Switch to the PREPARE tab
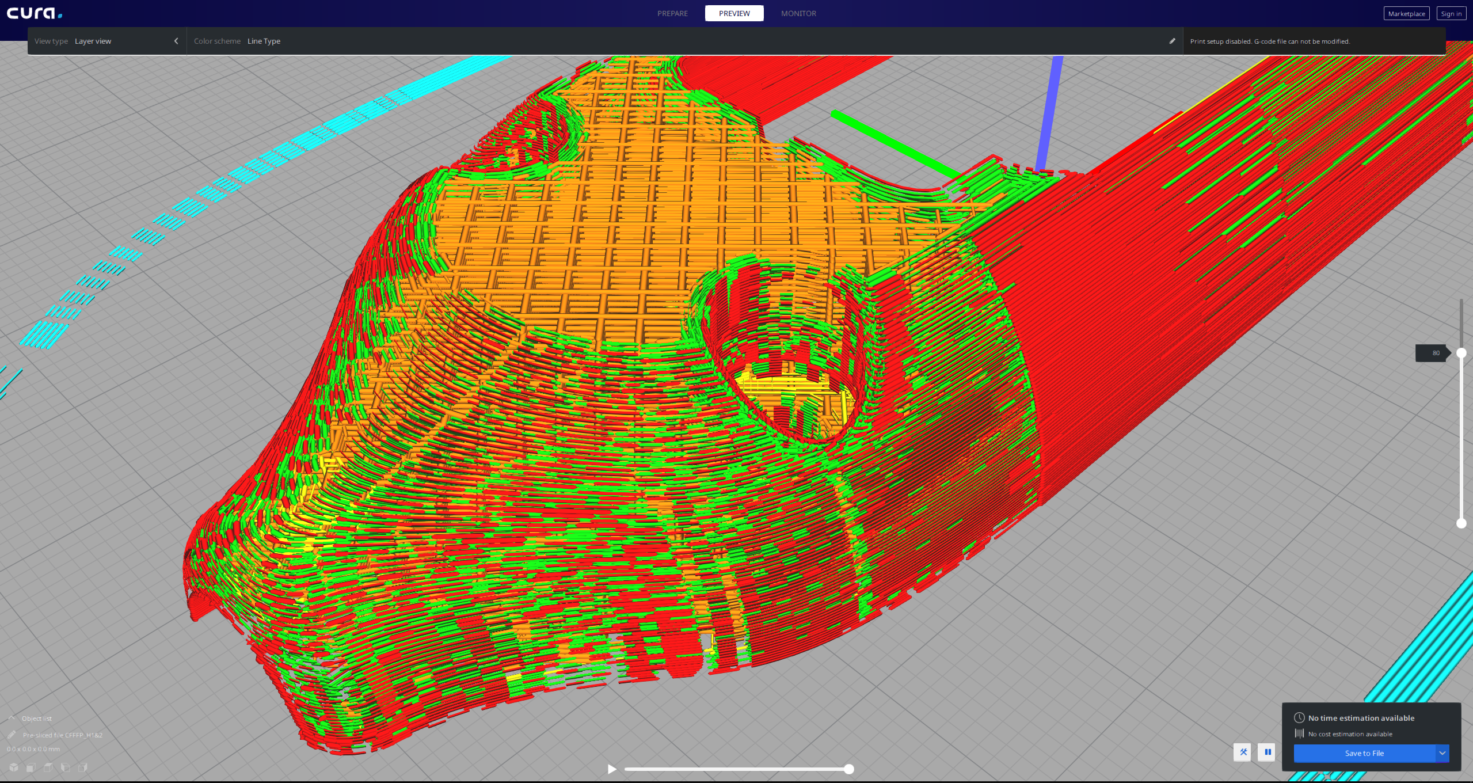This screenshot has height=783, width=1473. point(672,13)
